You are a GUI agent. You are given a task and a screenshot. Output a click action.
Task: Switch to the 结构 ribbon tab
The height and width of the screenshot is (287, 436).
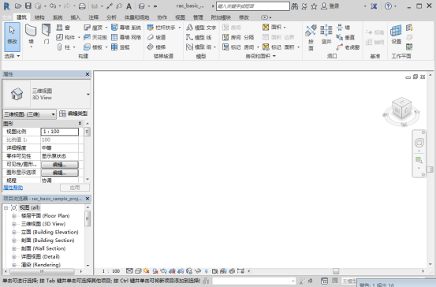(x=39, y=17)
